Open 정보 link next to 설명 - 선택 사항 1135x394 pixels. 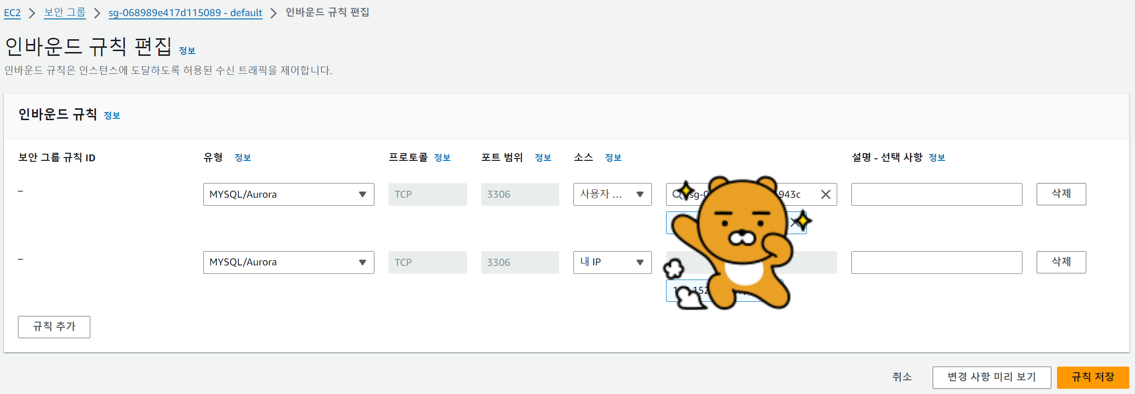[x=937, y=158]
